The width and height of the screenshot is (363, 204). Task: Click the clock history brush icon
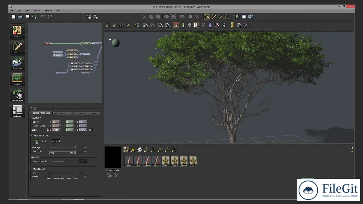(x=140, y=150)
